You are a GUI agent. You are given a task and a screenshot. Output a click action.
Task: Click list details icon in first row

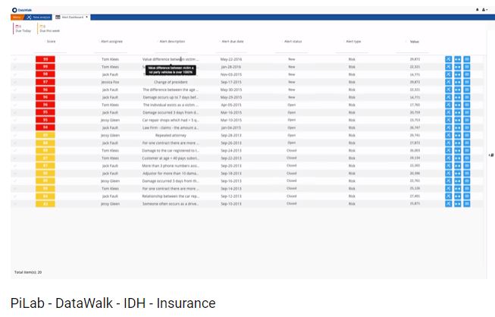point(467,59)
